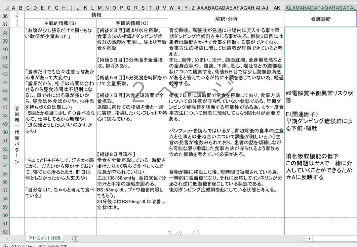Click the next sheet navigation arrow
The height and width of the screenshot is (247, 357).
click(14, 239)
